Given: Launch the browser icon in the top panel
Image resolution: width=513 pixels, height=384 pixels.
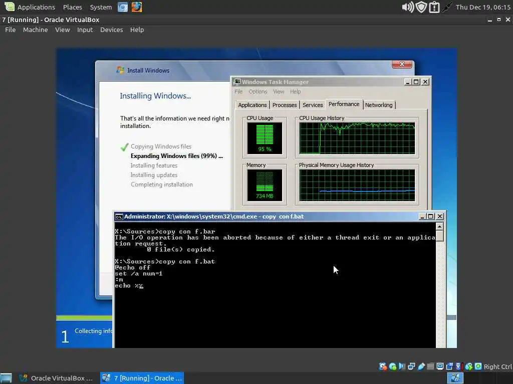Looking at the screenshot, I should tap(123, 7).
